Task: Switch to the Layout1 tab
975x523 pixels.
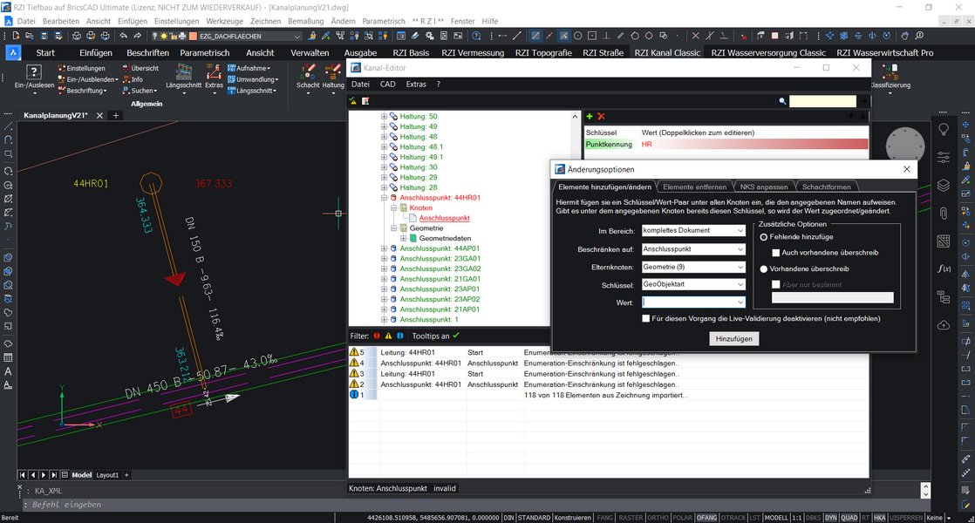Action: click(x=107, y=475)
